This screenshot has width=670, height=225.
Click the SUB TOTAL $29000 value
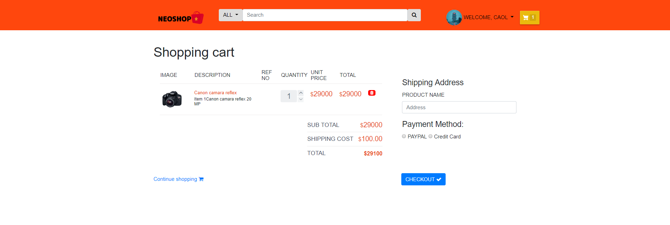point(371,125)
